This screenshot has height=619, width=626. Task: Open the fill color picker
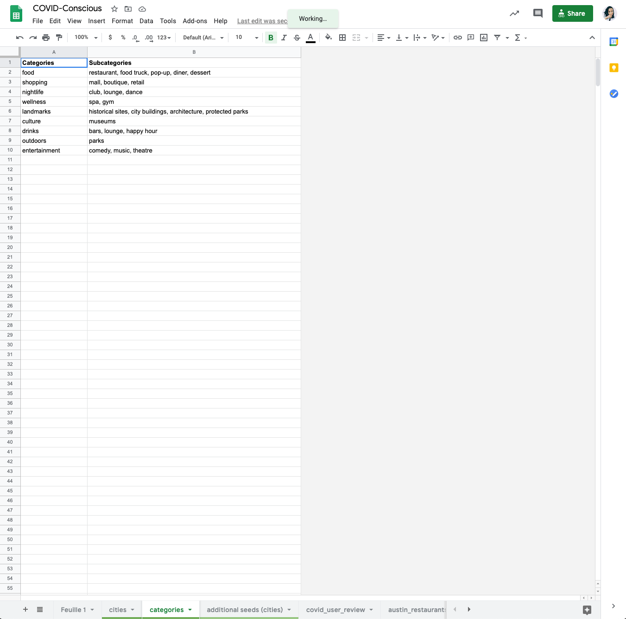point(329,38)
